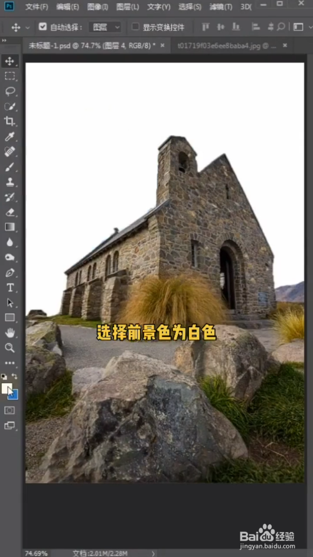
Task: Click the 文档:2.01M/2.28M status text
Action: tap(100, 553)
